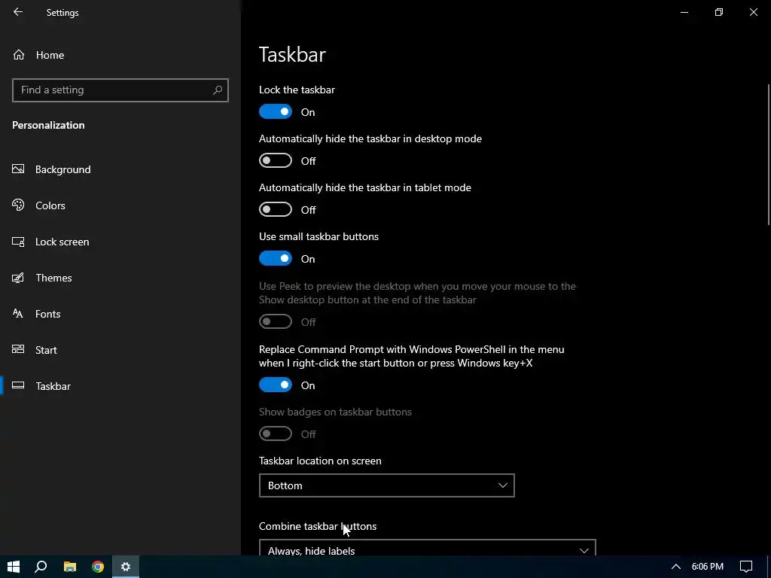Click the 'Use small taskbar buttons' label
Screen dimensions: 771x578
click(318, 236)
